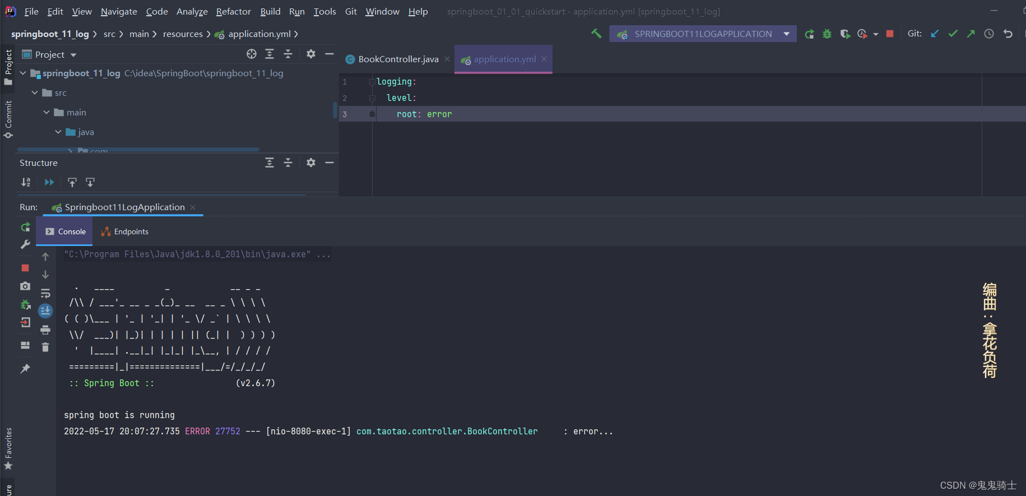Image resolution: width=1026 pixels, height=496 pixels.
Task: Click resources in the breadcrumb path
Action: pyautogui.click(x=183, y=34)
